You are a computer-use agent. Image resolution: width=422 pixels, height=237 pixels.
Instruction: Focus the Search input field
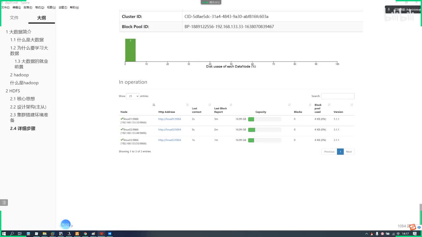coord(338,96)
